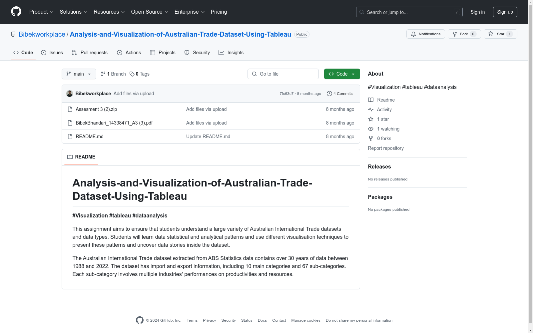The height and width of the screenshot is (333, 533).
Task: Click the file icon beside the PDF file
Action: 70,123
